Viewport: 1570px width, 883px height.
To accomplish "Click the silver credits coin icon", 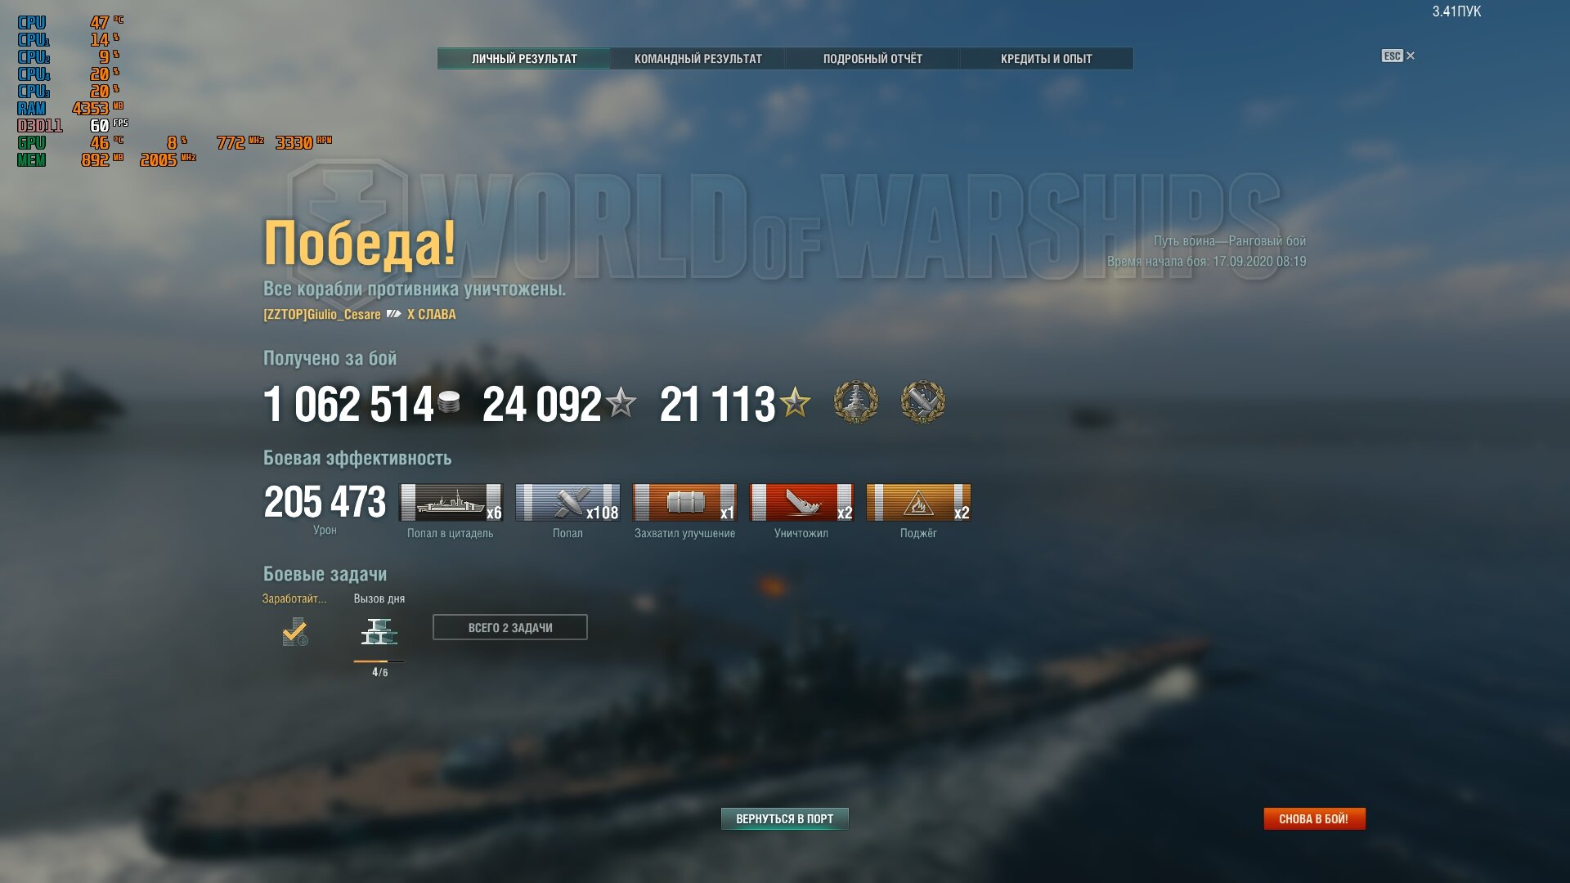I will 449,402.
